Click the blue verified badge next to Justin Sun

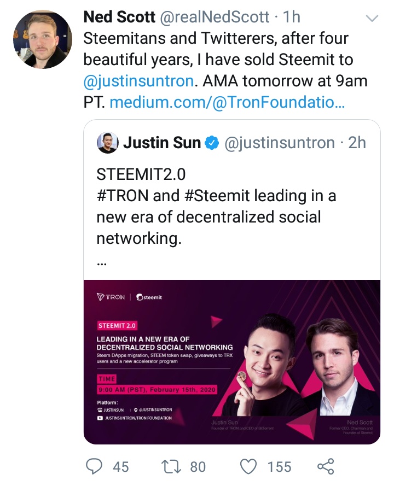[x=212, y=143]
